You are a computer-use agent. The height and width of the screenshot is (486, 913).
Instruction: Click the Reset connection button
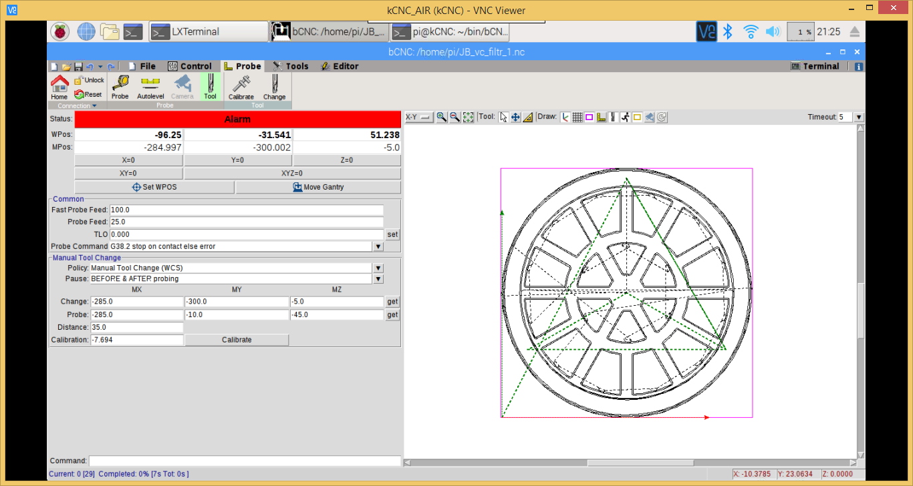[x=88, y=94]
